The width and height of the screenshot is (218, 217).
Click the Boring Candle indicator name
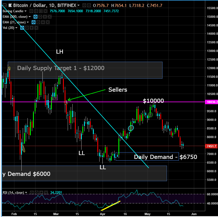13,11
